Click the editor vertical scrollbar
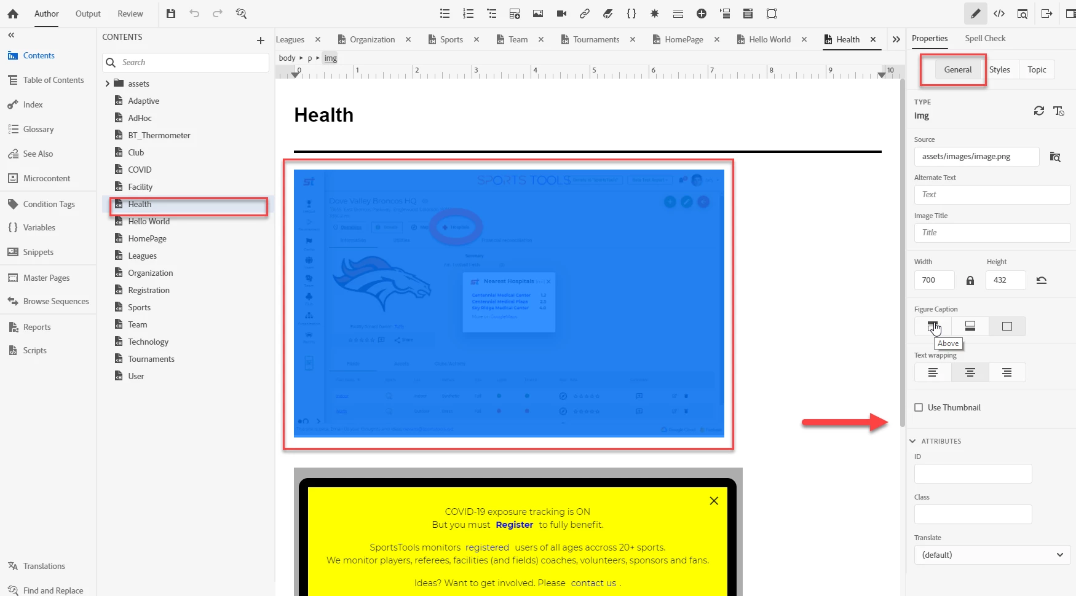The image size is (1076, 596). 902,252
